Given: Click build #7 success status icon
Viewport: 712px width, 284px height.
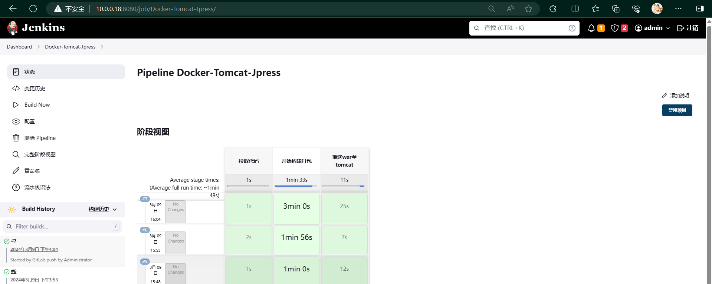Looking at the screenshot, I should pyautogui.click(x=7, y=241).
